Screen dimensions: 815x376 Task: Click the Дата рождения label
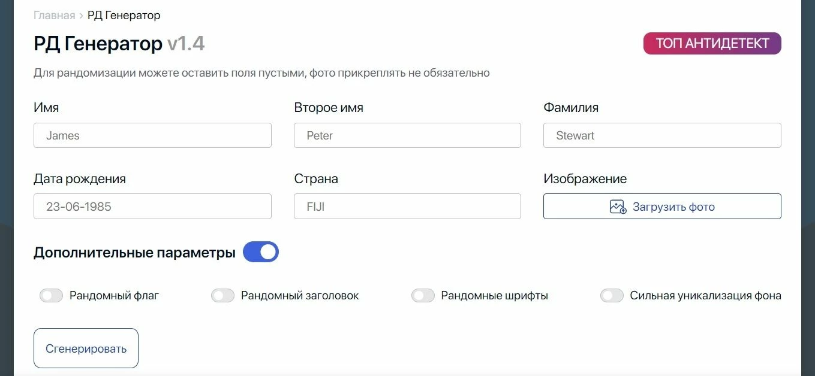pos(80,178)
